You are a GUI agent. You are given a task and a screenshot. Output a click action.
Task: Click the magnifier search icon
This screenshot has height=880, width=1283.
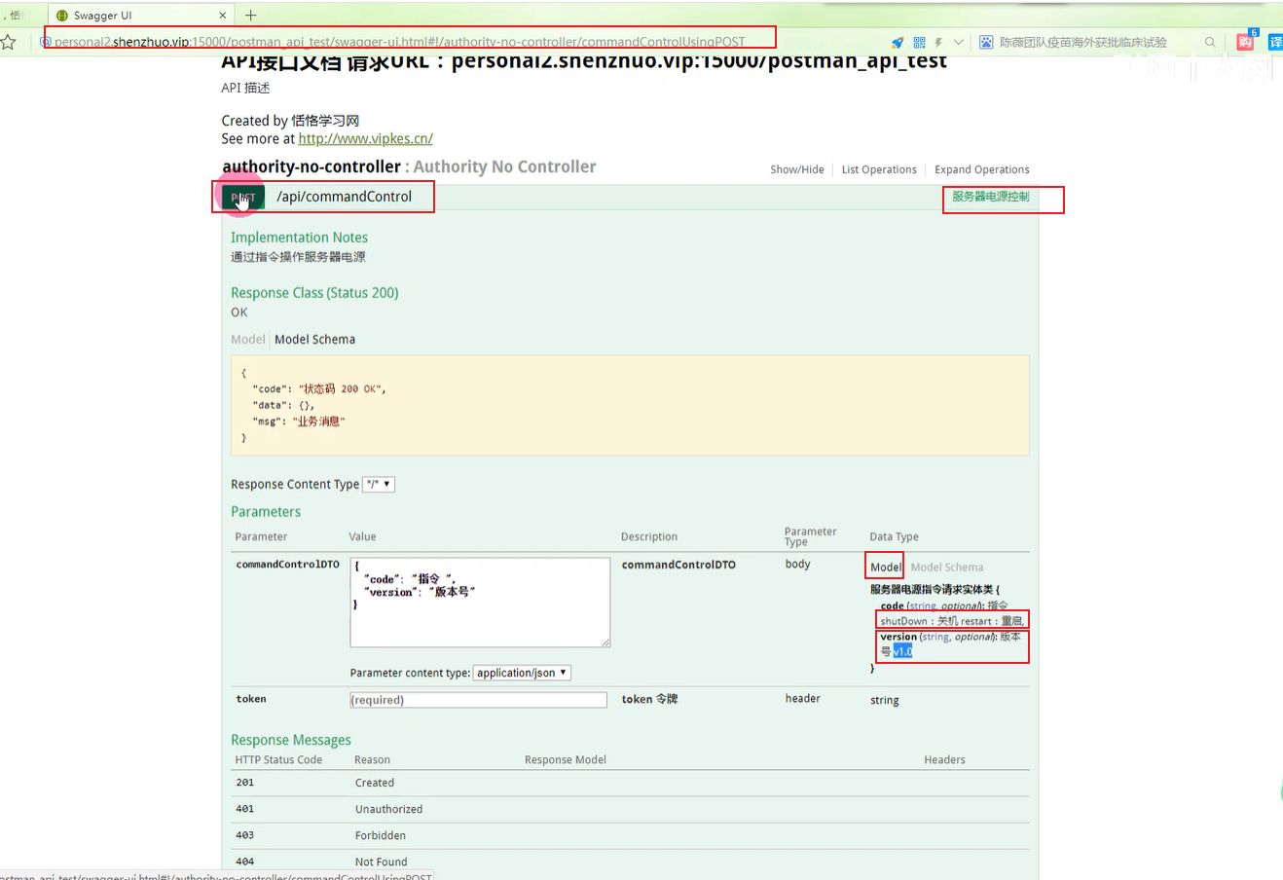point(1210,43)
